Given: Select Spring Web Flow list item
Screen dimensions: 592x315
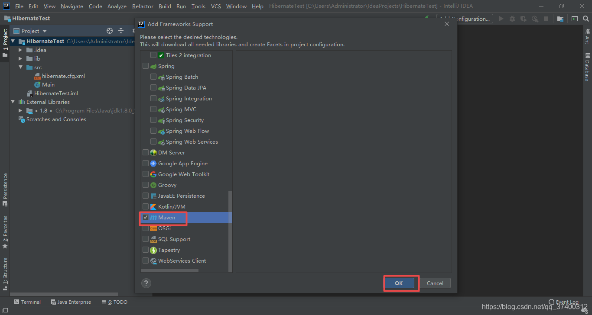Looking at the screenshot, I should point(187,131).
